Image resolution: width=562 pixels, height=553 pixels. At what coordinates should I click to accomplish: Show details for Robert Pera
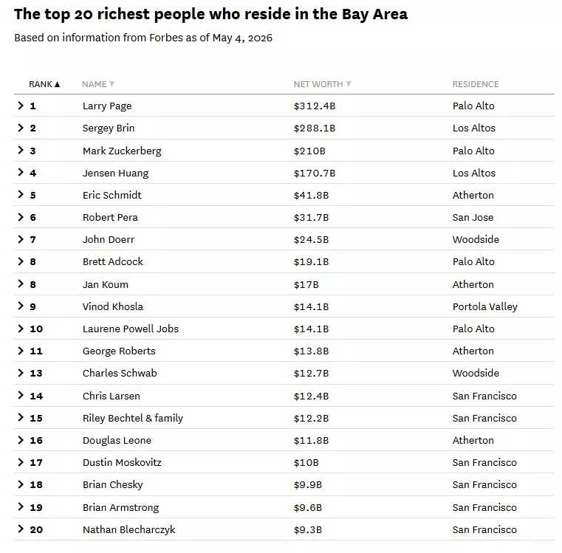[21, 217]
